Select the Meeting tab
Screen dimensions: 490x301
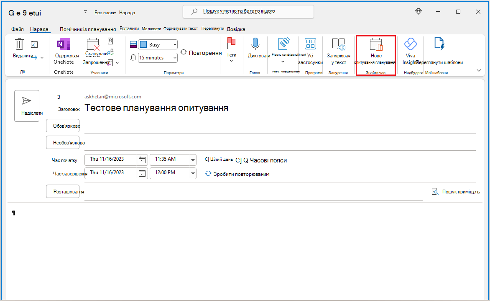39,29
